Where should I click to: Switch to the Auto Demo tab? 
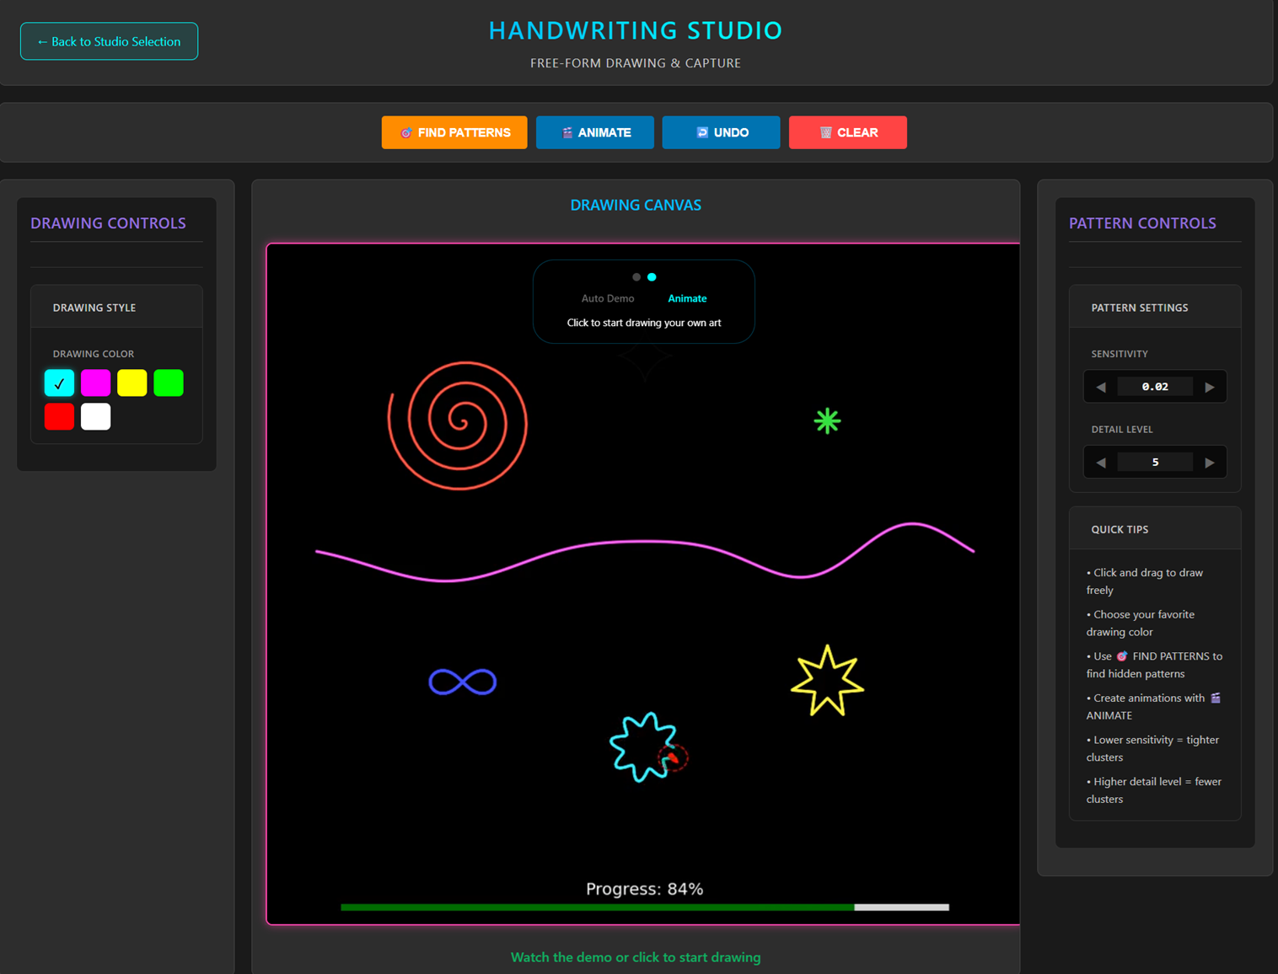pos(608,298)
